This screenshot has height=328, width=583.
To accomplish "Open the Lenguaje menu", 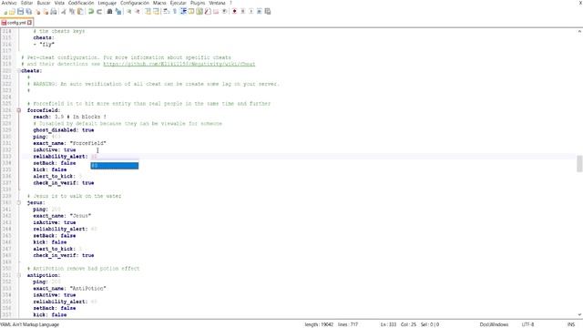I will [x=107, y=3].
